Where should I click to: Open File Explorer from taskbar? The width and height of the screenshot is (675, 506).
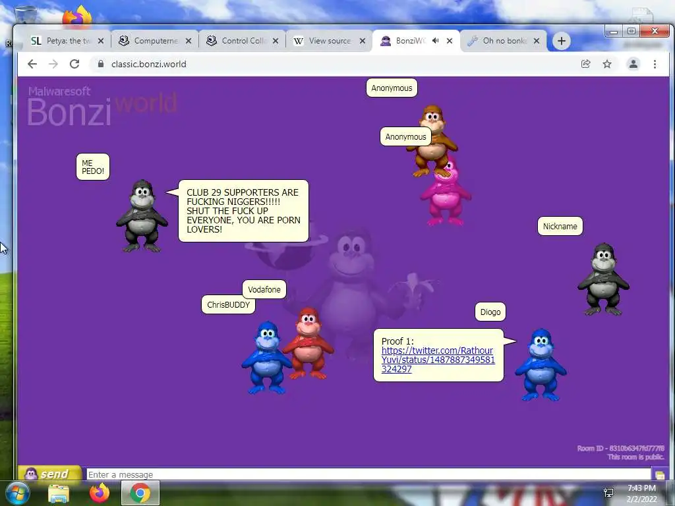pyautogui.click(x=59, y=493)
